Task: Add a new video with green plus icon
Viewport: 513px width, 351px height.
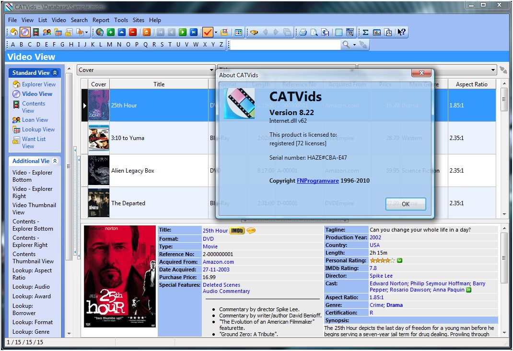Action: click(111, 32)
